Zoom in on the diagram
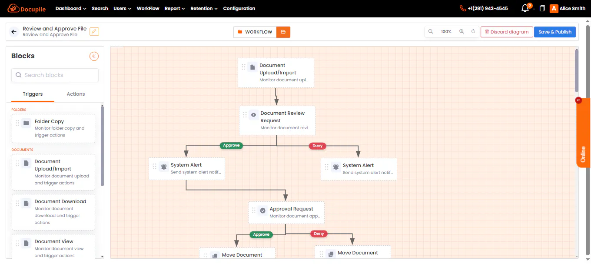The height and width of the screenshot is (264, 591). pyautogui.click(x=462, y=32)
